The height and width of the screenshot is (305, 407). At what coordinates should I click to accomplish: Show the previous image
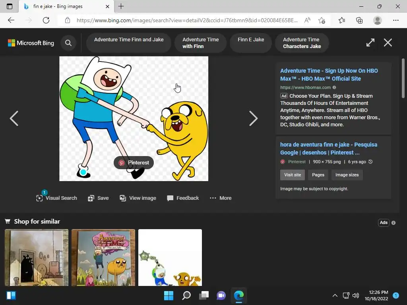tap(14, 118)
